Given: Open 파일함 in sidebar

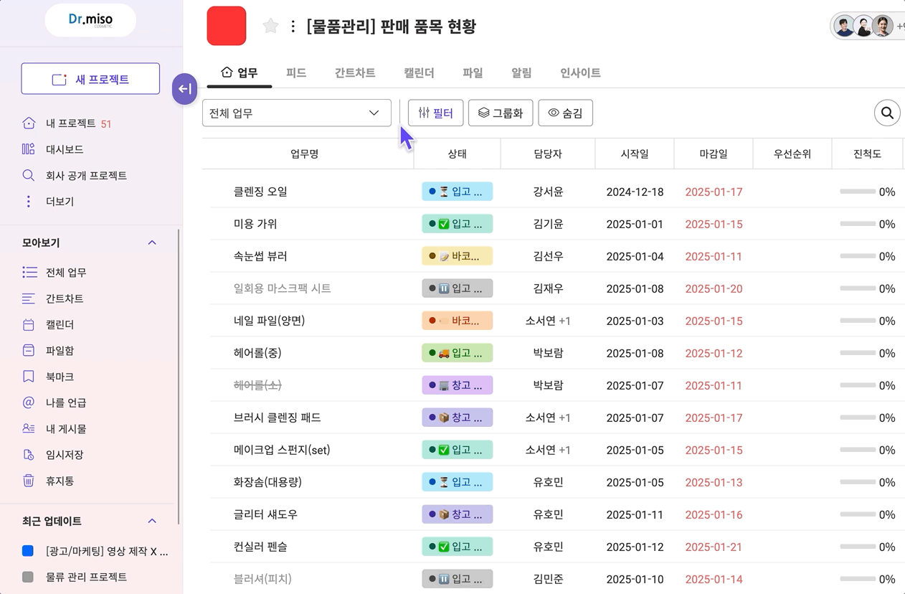Looking at the screenshot, I should coord(60,351).
